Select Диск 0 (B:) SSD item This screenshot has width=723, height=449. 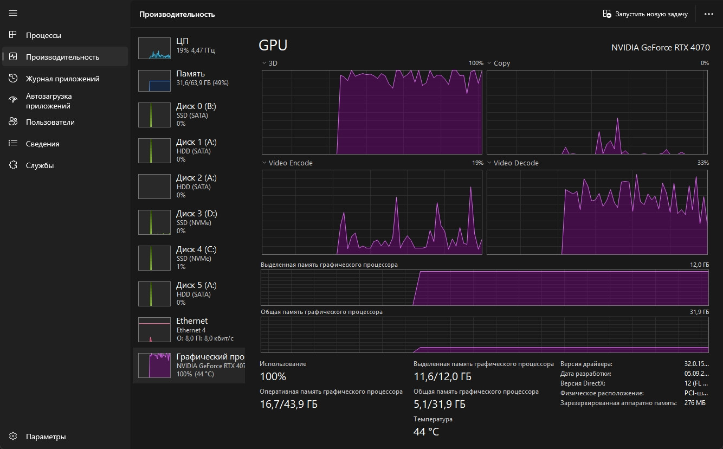pyautogui.click(x=189, y=115)
